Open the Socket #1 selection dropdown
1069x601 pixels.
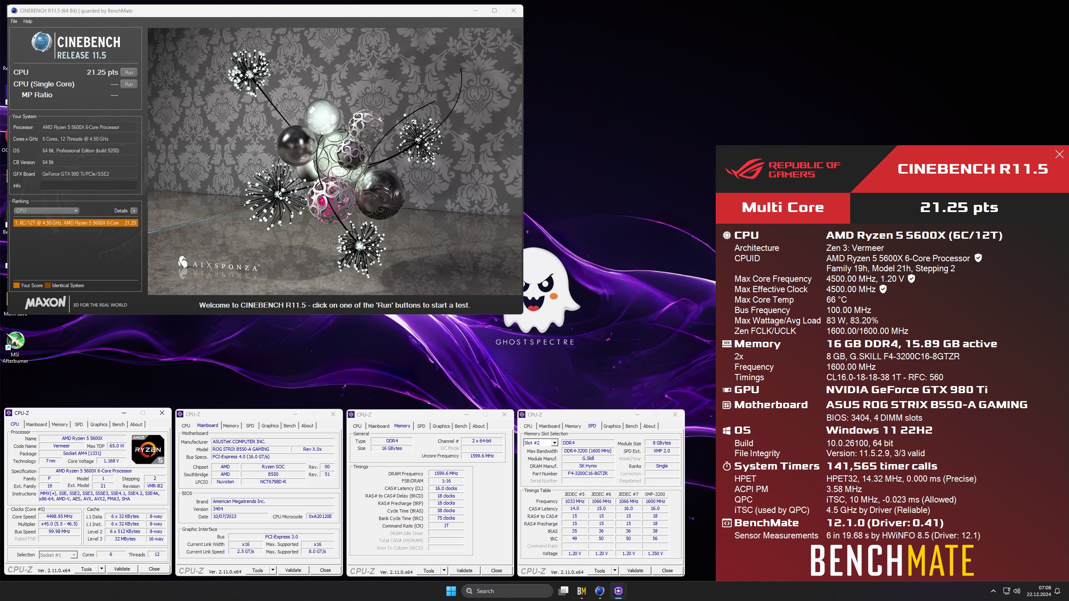[58, 555]
